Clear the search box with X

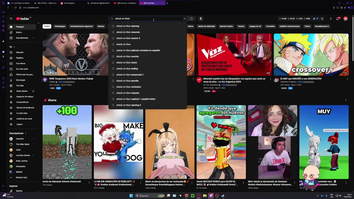pos(184,19)
